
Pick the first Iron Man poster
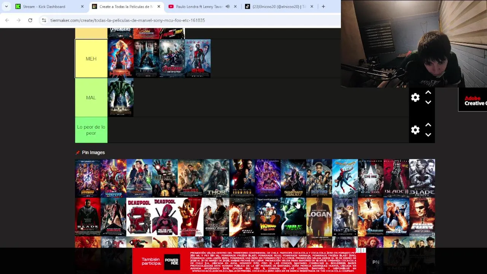(242, 178)
